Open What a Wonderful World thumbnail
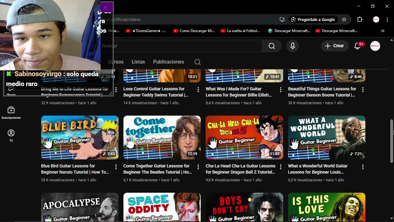The image size is (394, 222). click(327, 138)
